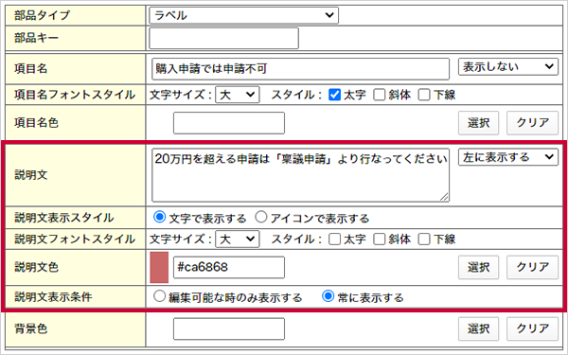
Task: Open 文字サイズ dropdown in 説明文フォントスタイル
Action: pyautogui.click(x=238, y=240)
